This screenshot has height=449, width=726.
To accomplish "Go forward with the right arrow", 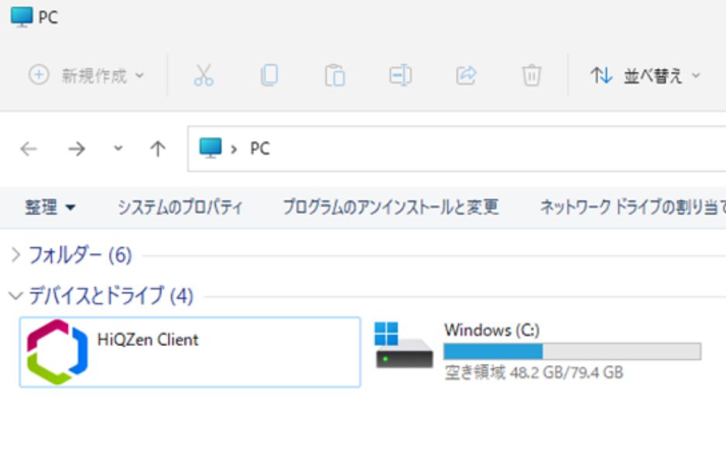I will point(77,149).
